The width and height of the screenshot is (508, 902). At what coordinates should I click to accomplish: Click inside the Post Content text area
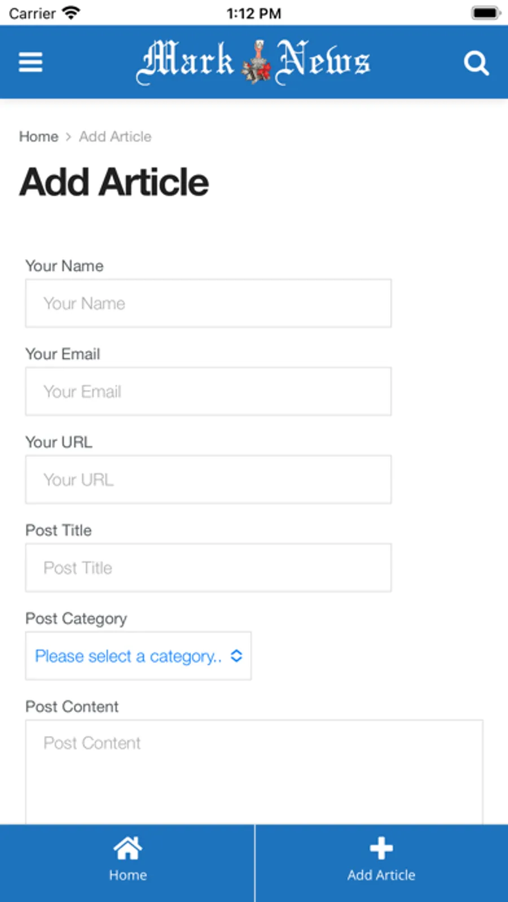254,773
